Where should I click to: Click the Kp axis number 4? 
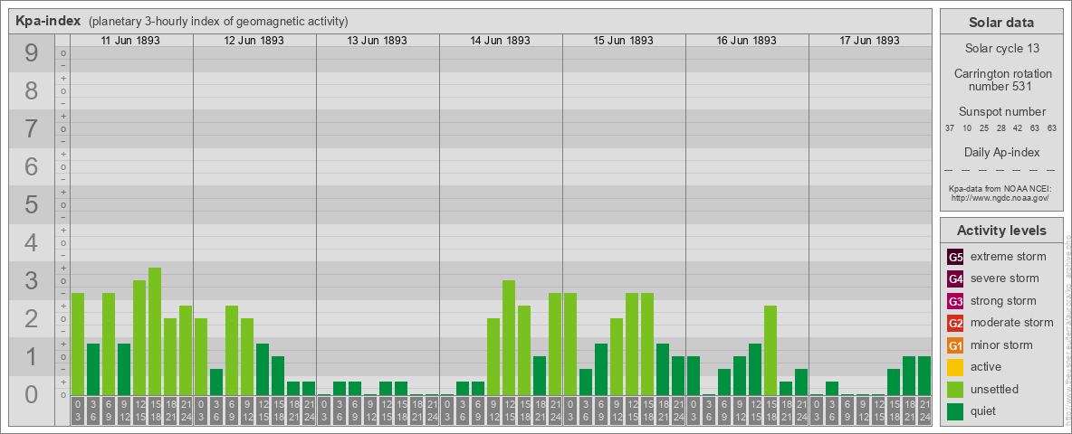[32, 242]
